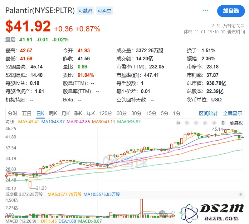
Task: Switch to the 五日 tab
Action: click(27, 113)
